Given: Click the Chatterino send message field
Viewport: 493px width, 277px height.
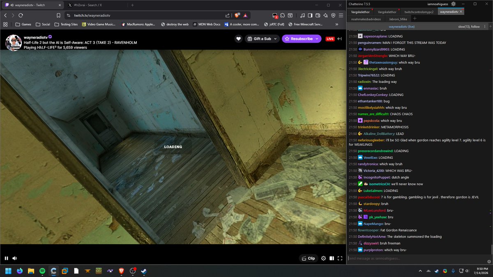Looking at the screenshot, I should pos(417,258).
